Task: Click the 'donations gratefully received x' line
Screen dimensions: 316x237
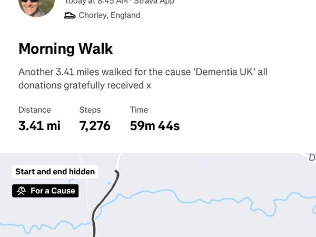Action: [x=85, y=85]
